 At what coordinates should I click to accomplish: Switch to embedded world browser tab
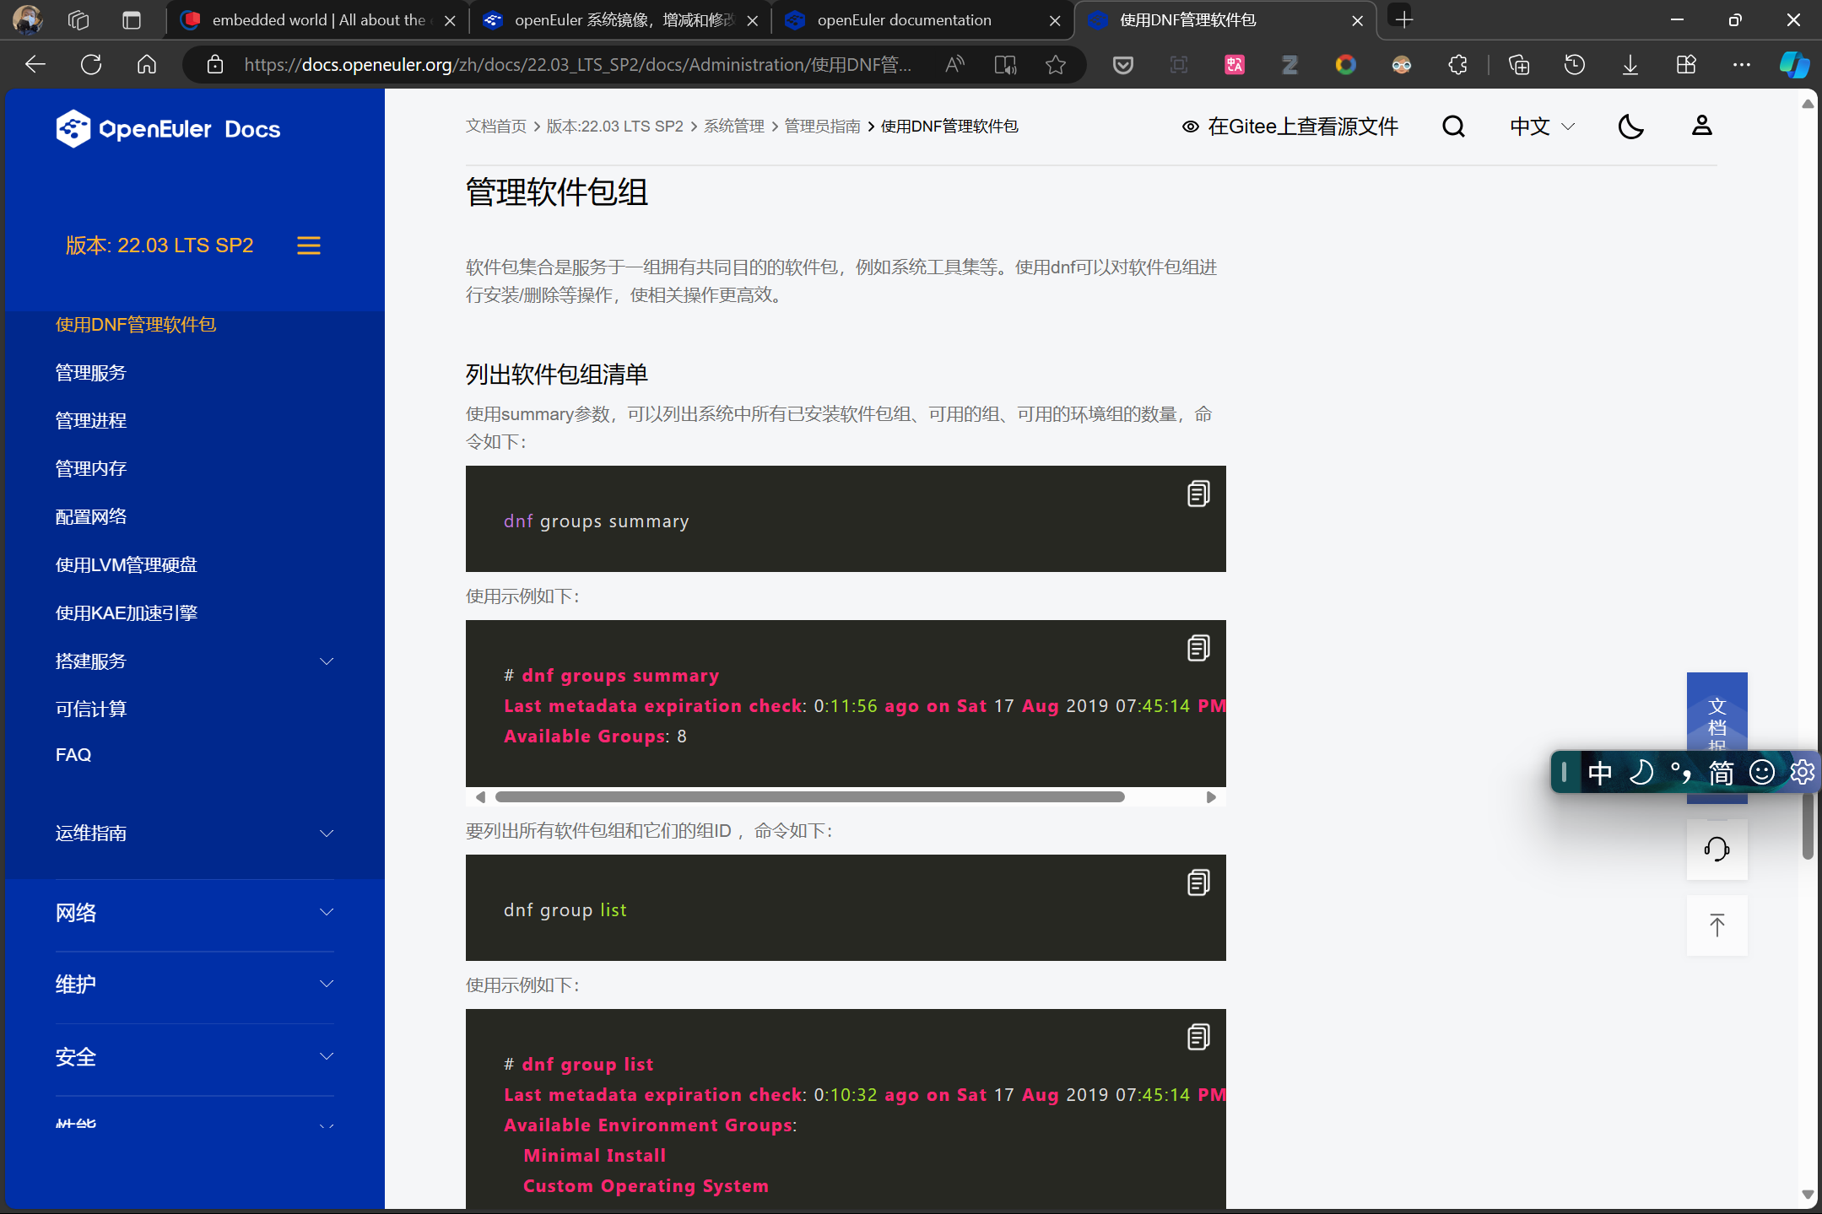[318, 20]
